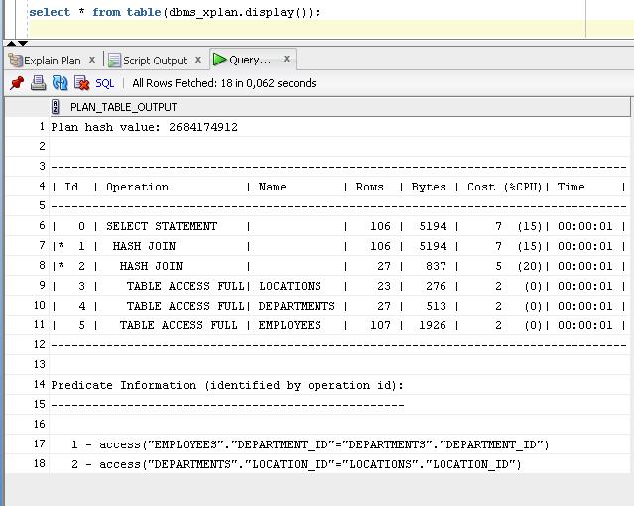Click the down arrow on the splitter bar

click(x=23, y=43)
